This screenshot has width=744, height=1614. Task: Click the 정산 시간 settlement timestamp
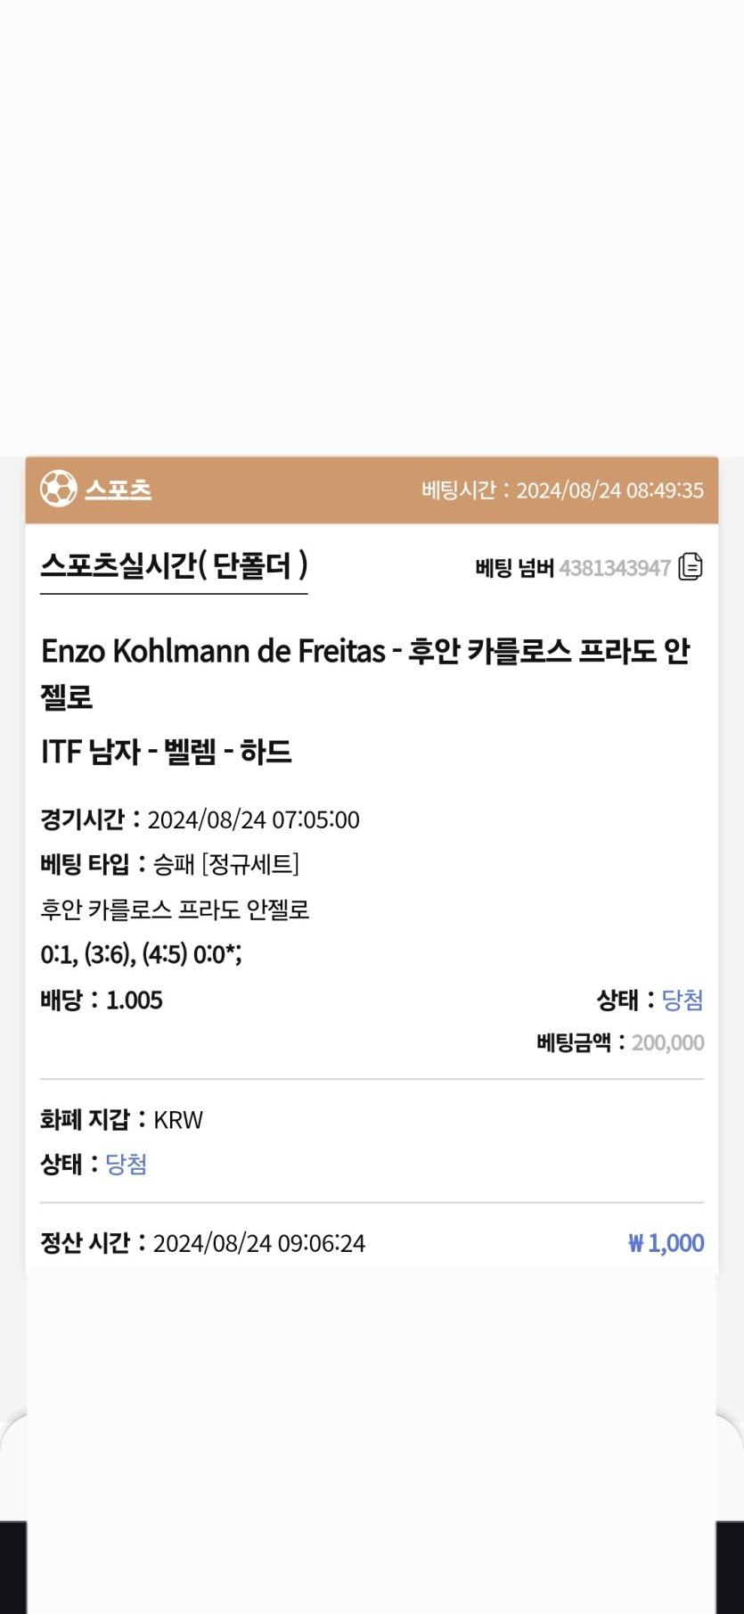[202, 1243]
